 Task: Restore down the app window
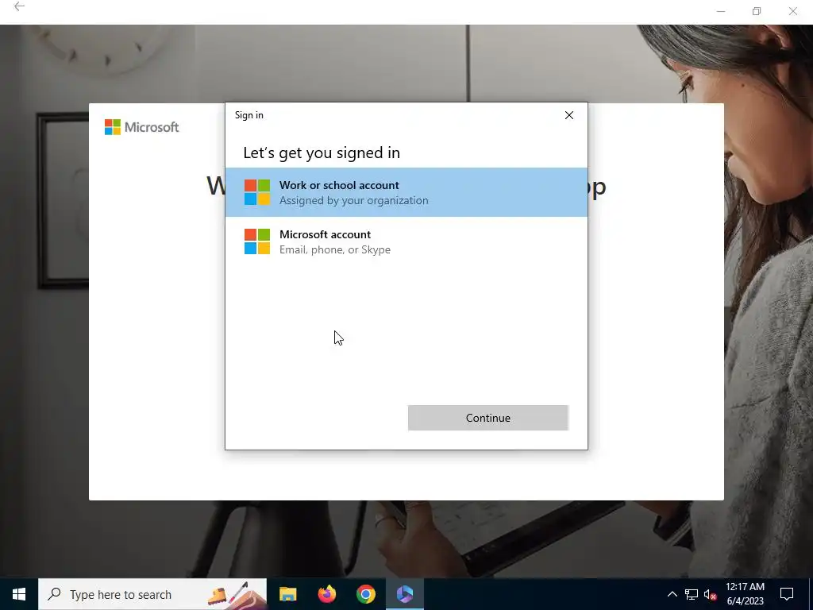757,11
